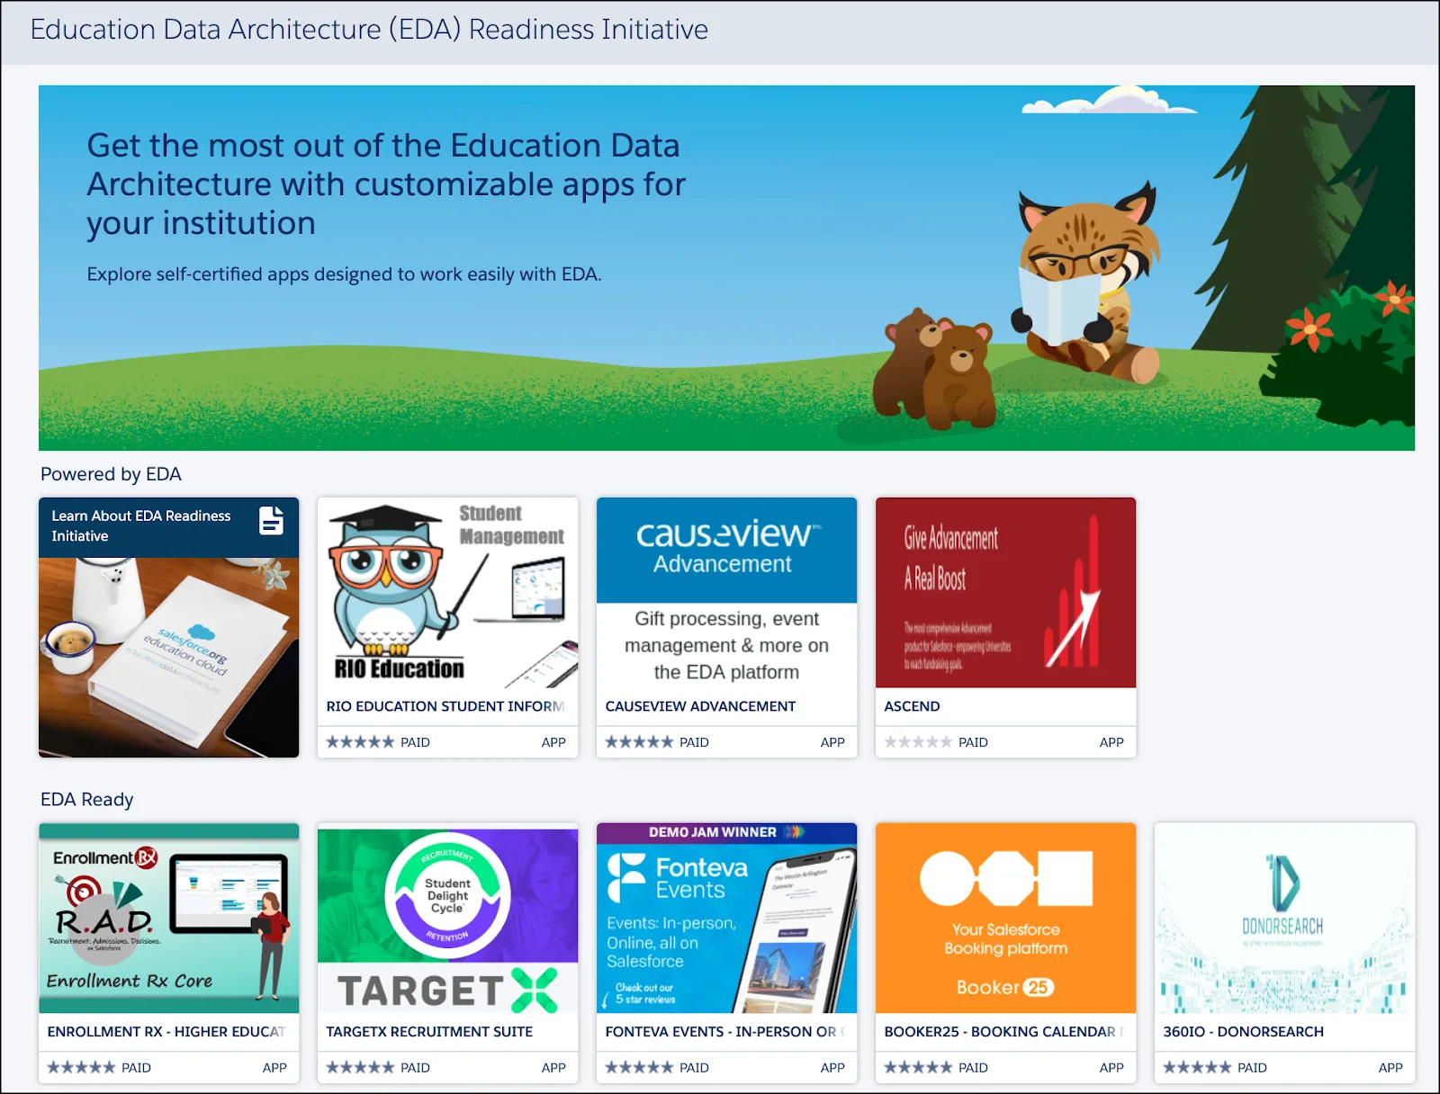The width and height of the screenshot is (1440, 1094).
Task: Click the empty star rating on Ascend card
Action: (x=918, y=742)
